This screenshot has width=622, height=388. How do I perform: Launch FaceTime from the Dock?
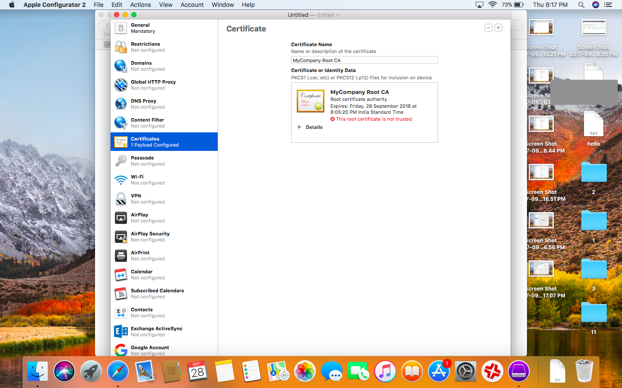point(359,371)
